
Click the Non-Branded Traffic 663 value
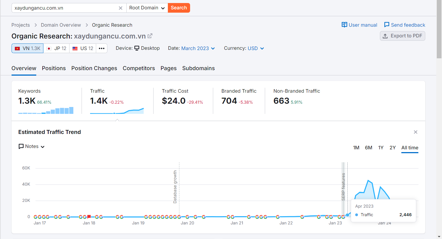point(281,101)
